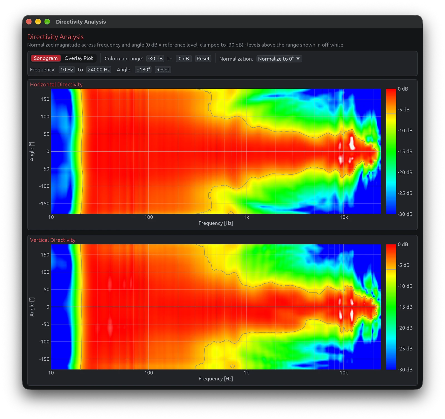The image size is (445, 419).
Task: Click the 1k tick under Horizontal Directivity
Action: click(246, 217)
